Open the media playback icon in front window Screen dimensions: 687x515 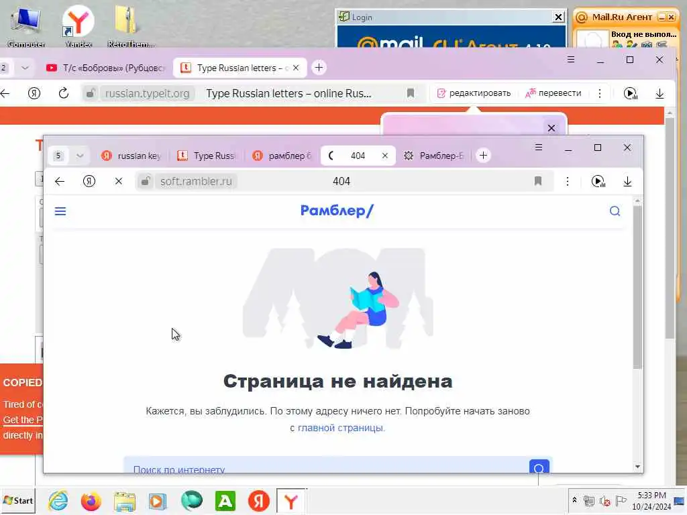click(598, 181)
